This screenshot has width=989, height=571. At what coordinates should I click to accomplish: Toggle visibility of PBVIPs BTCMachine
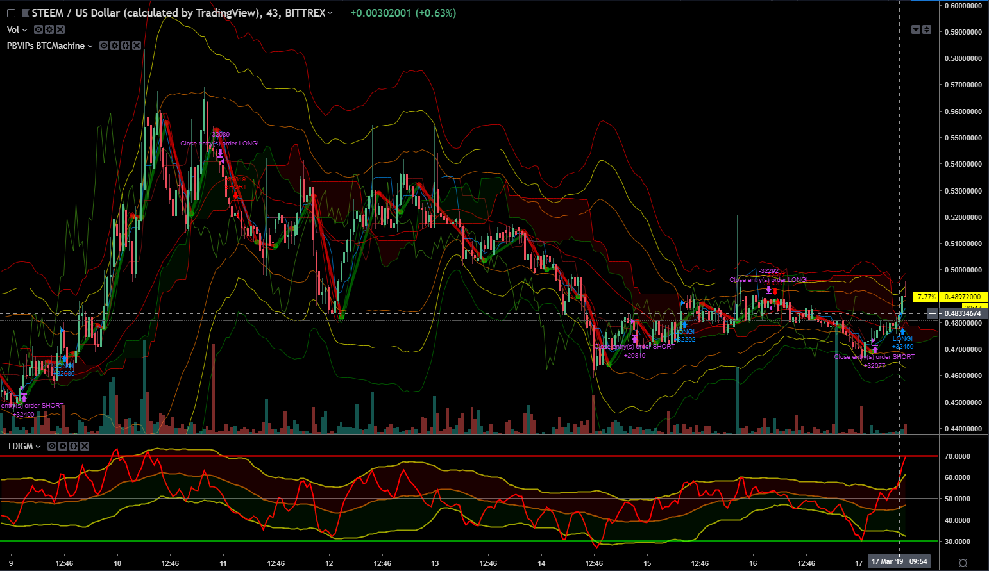pos(104,46)
